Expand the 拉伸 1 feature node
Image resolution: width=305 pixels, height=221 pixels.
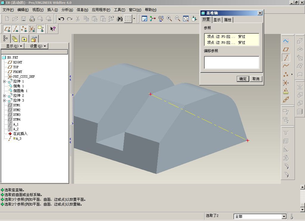pos(4,81)
